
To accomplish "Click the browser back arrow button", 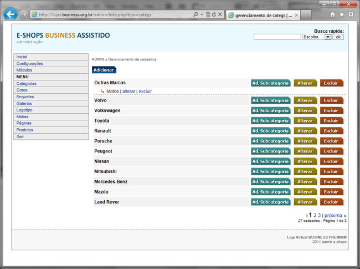I will 10,14.
